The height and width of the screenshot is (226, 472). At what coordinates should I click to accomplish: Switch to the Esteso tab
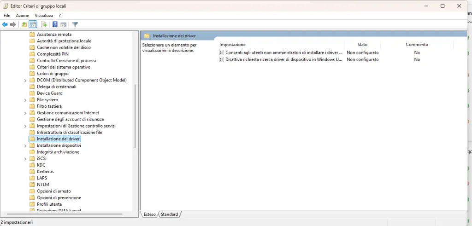150,214
